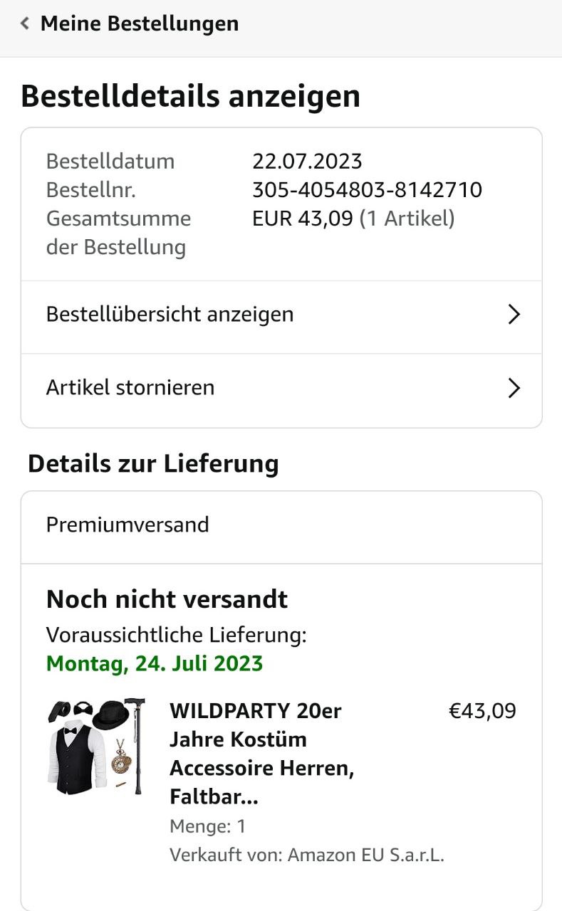Click the Menge: 1 quantity text

pos(207,826)
